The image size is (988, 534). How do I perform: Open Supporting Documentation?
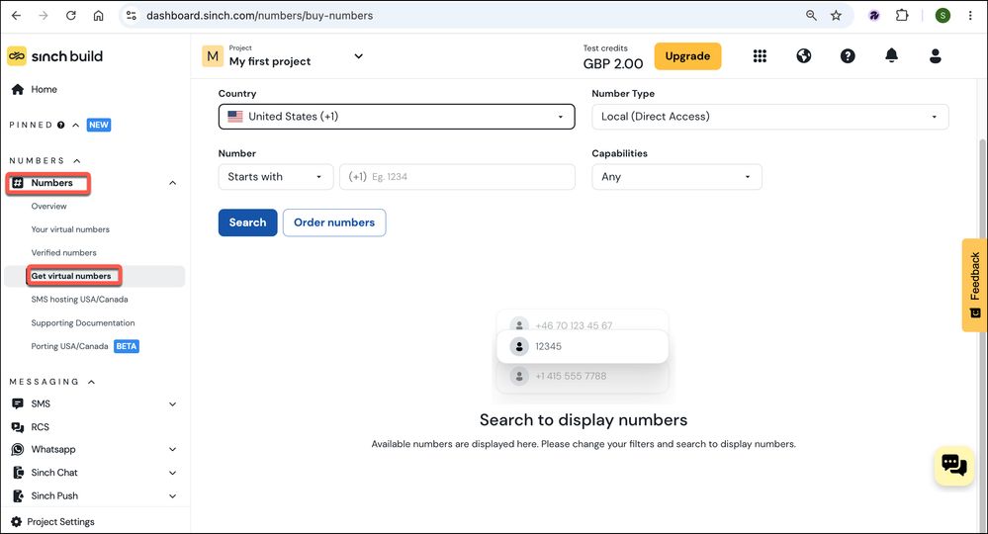coord(83,323)
